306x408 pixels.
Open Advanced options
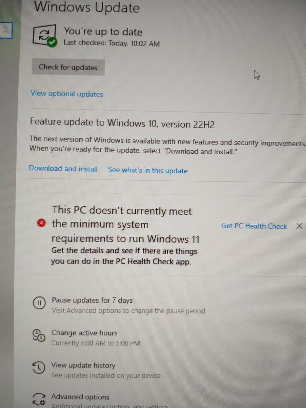click(80, 397)
